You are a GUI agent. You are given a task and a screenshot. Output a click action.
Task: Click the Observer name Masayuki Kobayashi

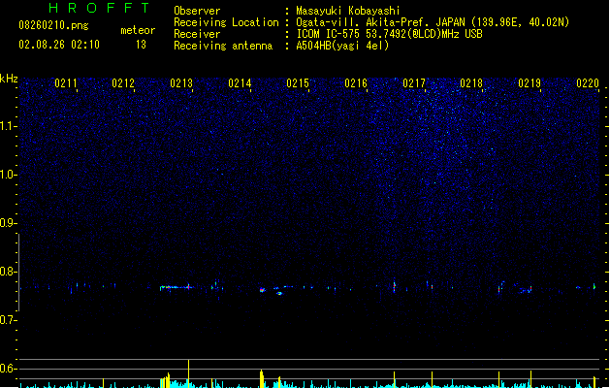pyautogui.click(x=348, y=11)
